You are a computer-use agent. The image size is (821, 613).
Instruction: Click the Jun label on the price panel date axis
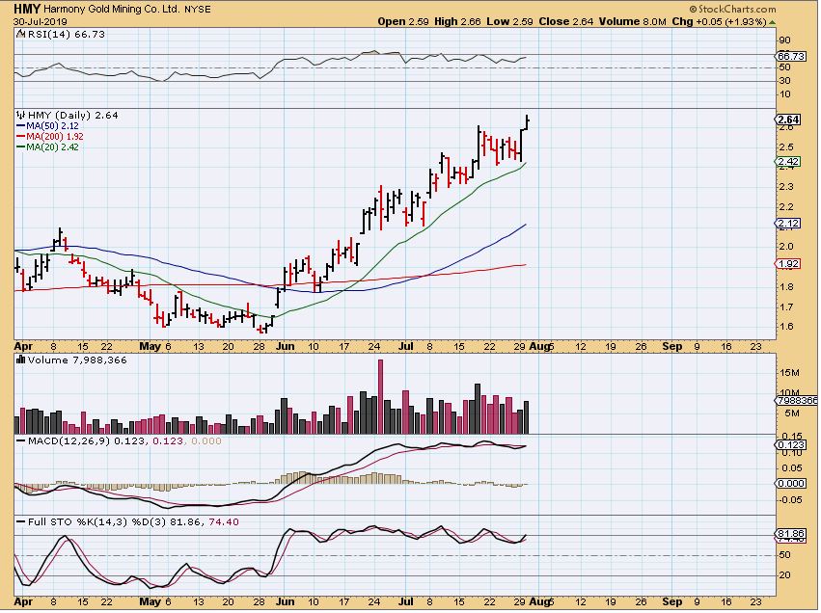click(x=286, y=347)
